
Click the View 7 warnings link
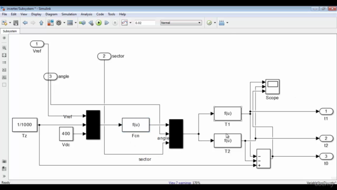180,183
